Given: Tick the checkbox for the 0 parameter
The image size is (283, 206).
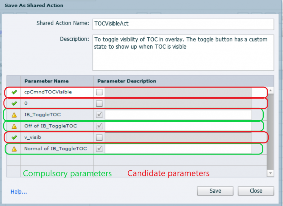Looking at the screenshot, I should click(99, 103).
